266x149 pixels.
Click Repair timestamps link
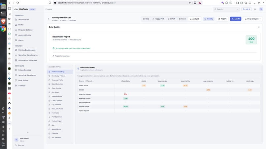pyautogui.click(x=61, y=56)
